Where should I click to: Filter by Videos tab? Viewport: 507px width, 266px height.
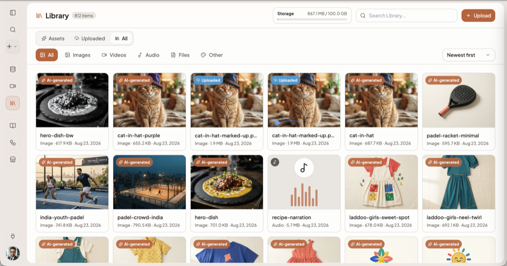[x=114, y=55]
